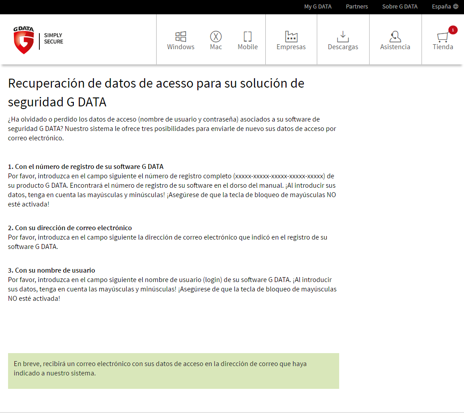Open the Empresas factory icon
The width and height of the screenshot is (464, 413).
point(291,37)
